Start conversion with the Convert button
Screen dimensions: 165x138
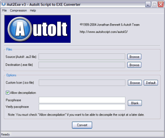point(82,125)
